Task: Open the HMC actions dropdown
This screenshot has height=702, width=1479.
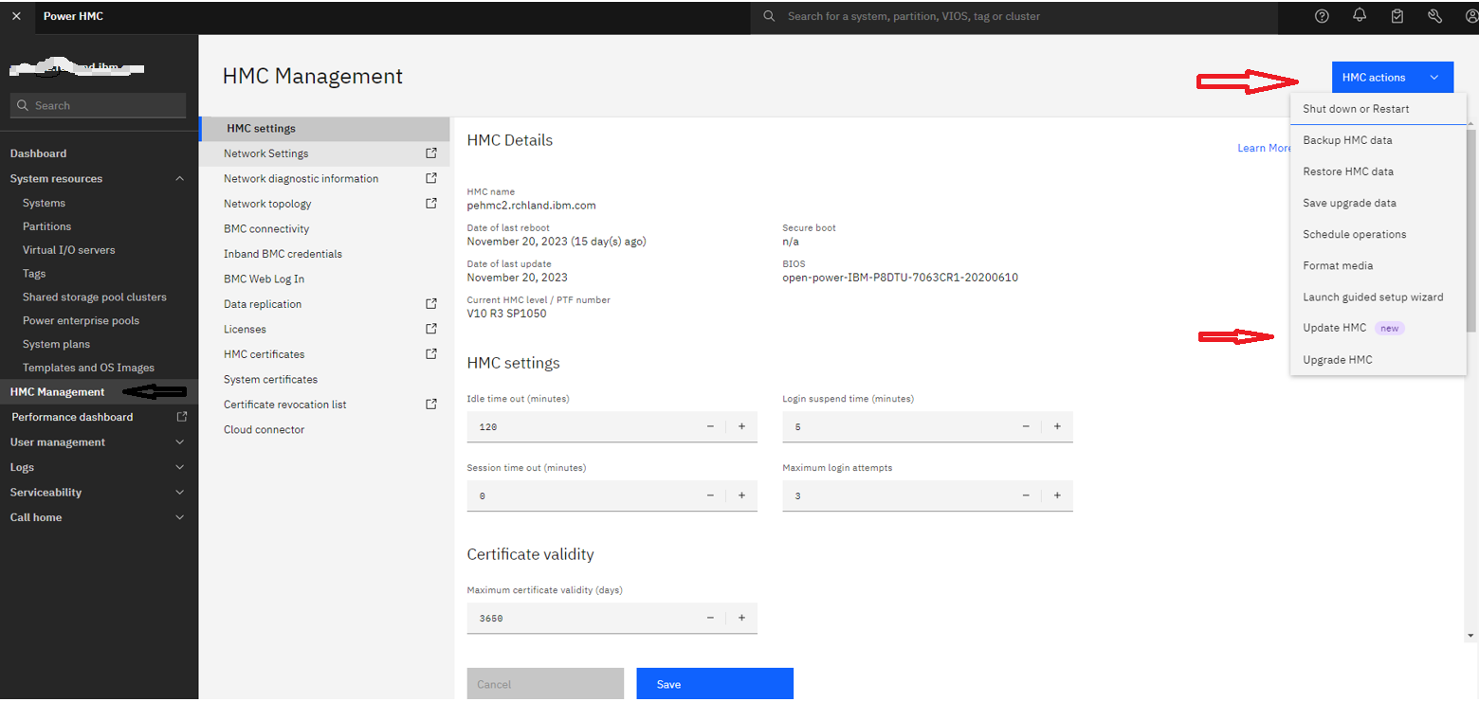Action: (x=1392, y=78)
